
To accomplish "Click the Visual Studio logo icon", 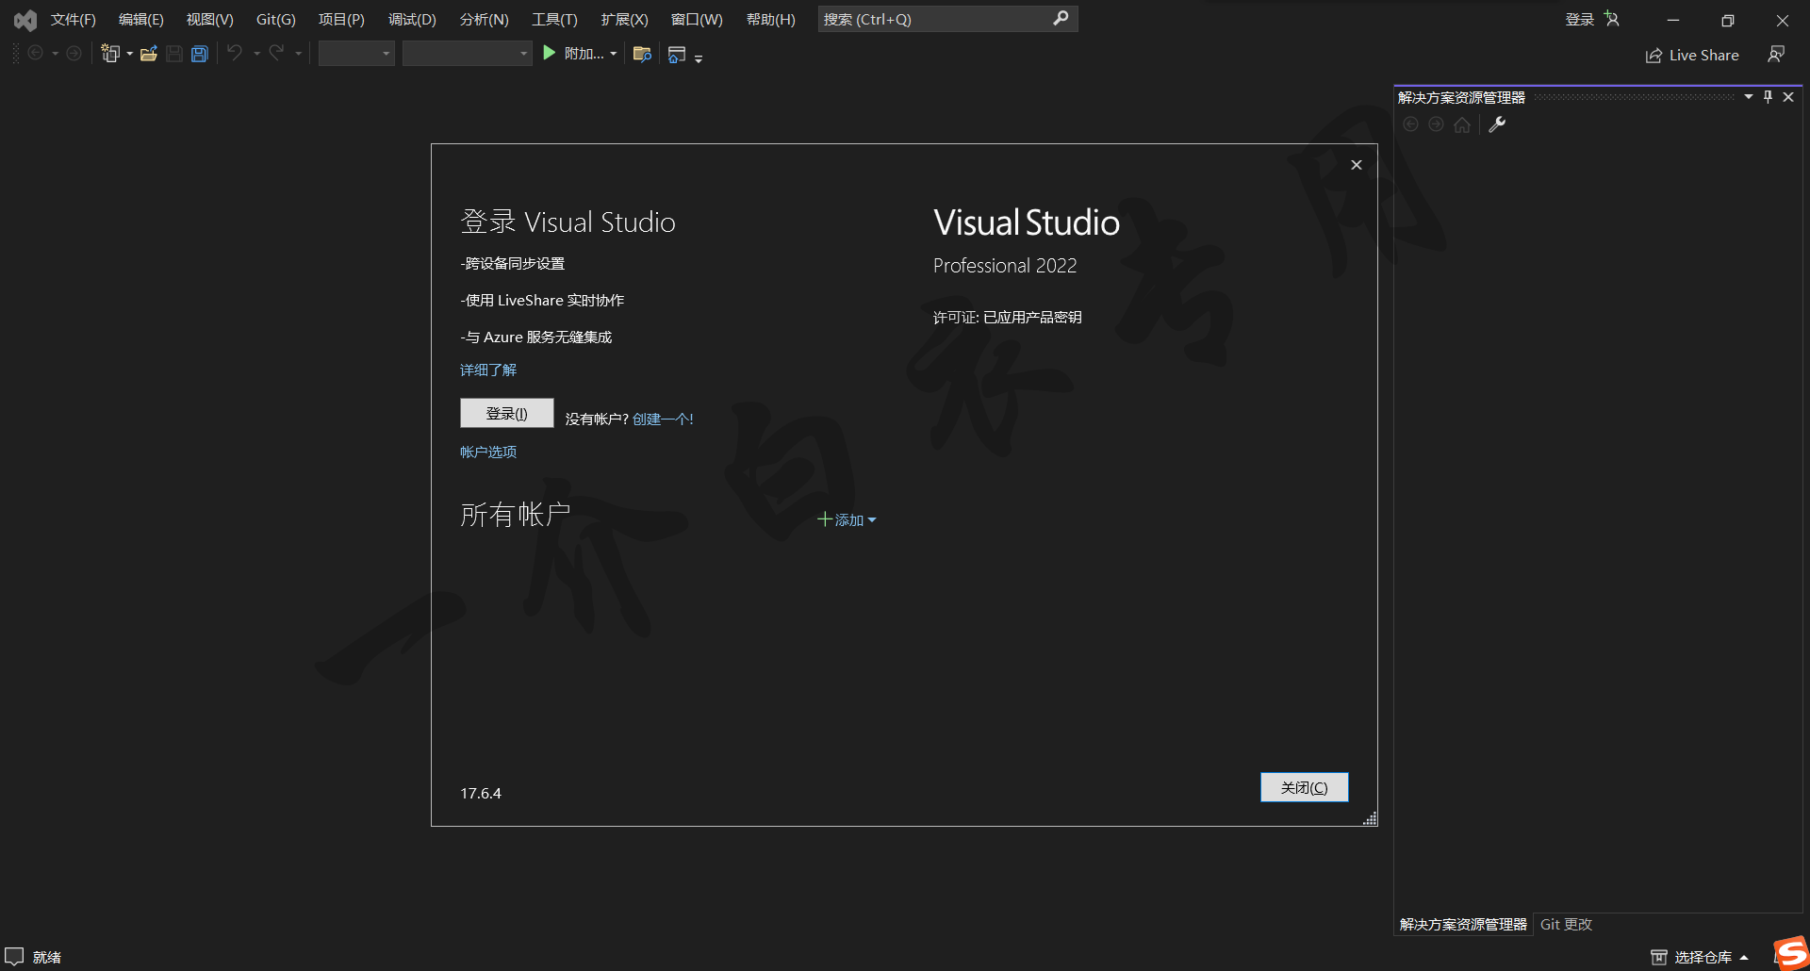I will [x=25, y=20].
